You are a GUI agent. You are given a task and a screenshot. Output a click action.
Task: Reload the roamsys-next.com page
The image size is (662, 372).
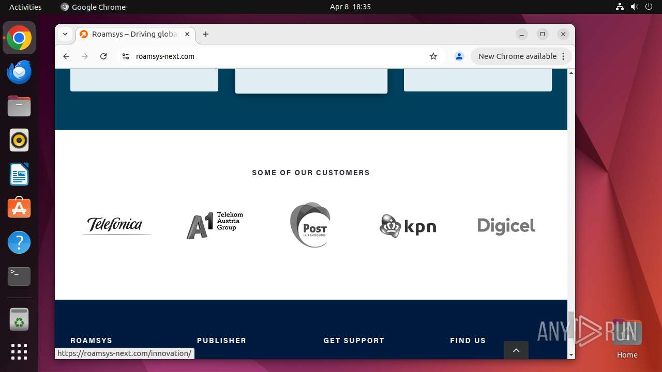103,56
